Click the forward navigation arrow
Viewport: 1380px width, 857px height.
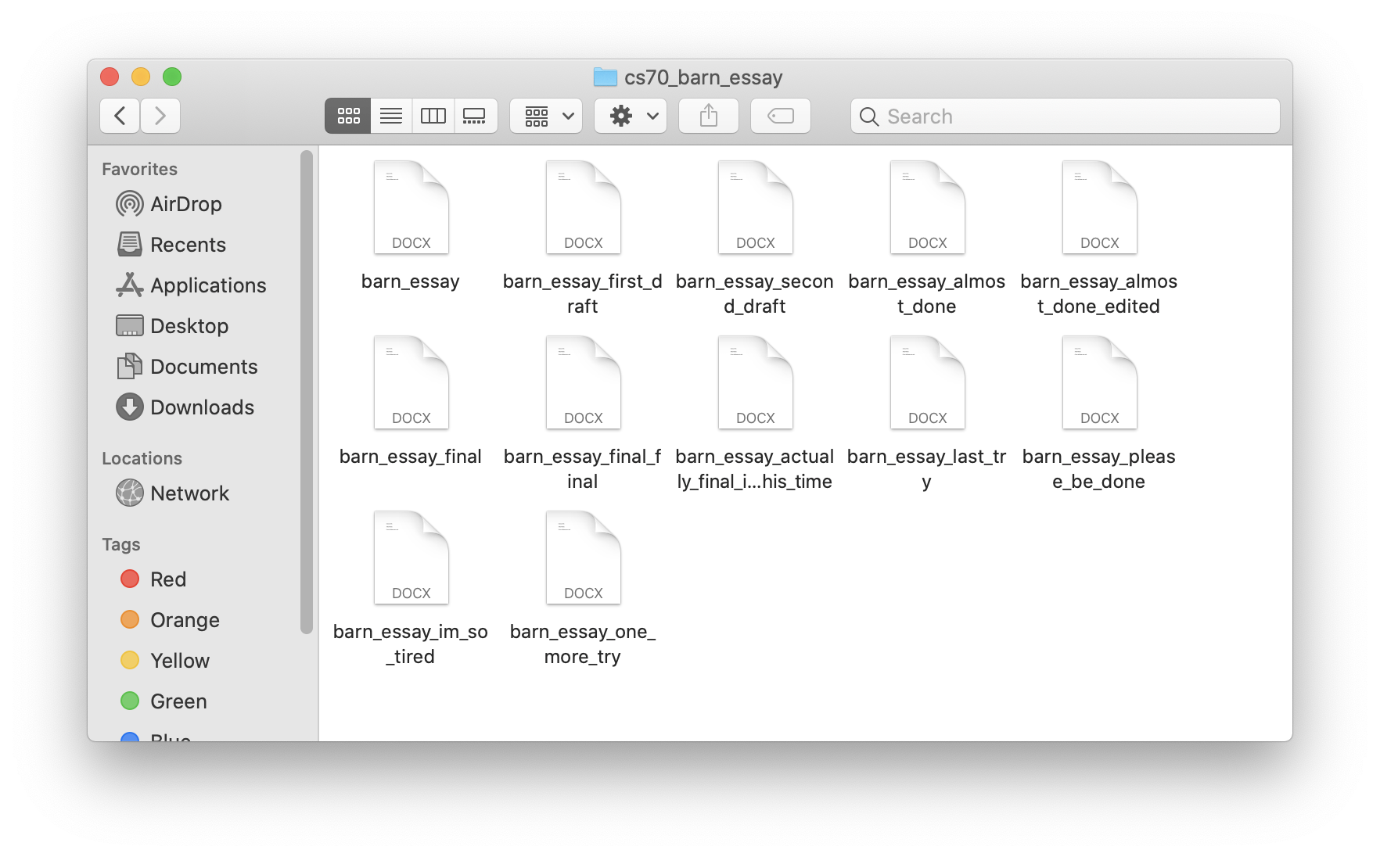(x=160, y=115)
